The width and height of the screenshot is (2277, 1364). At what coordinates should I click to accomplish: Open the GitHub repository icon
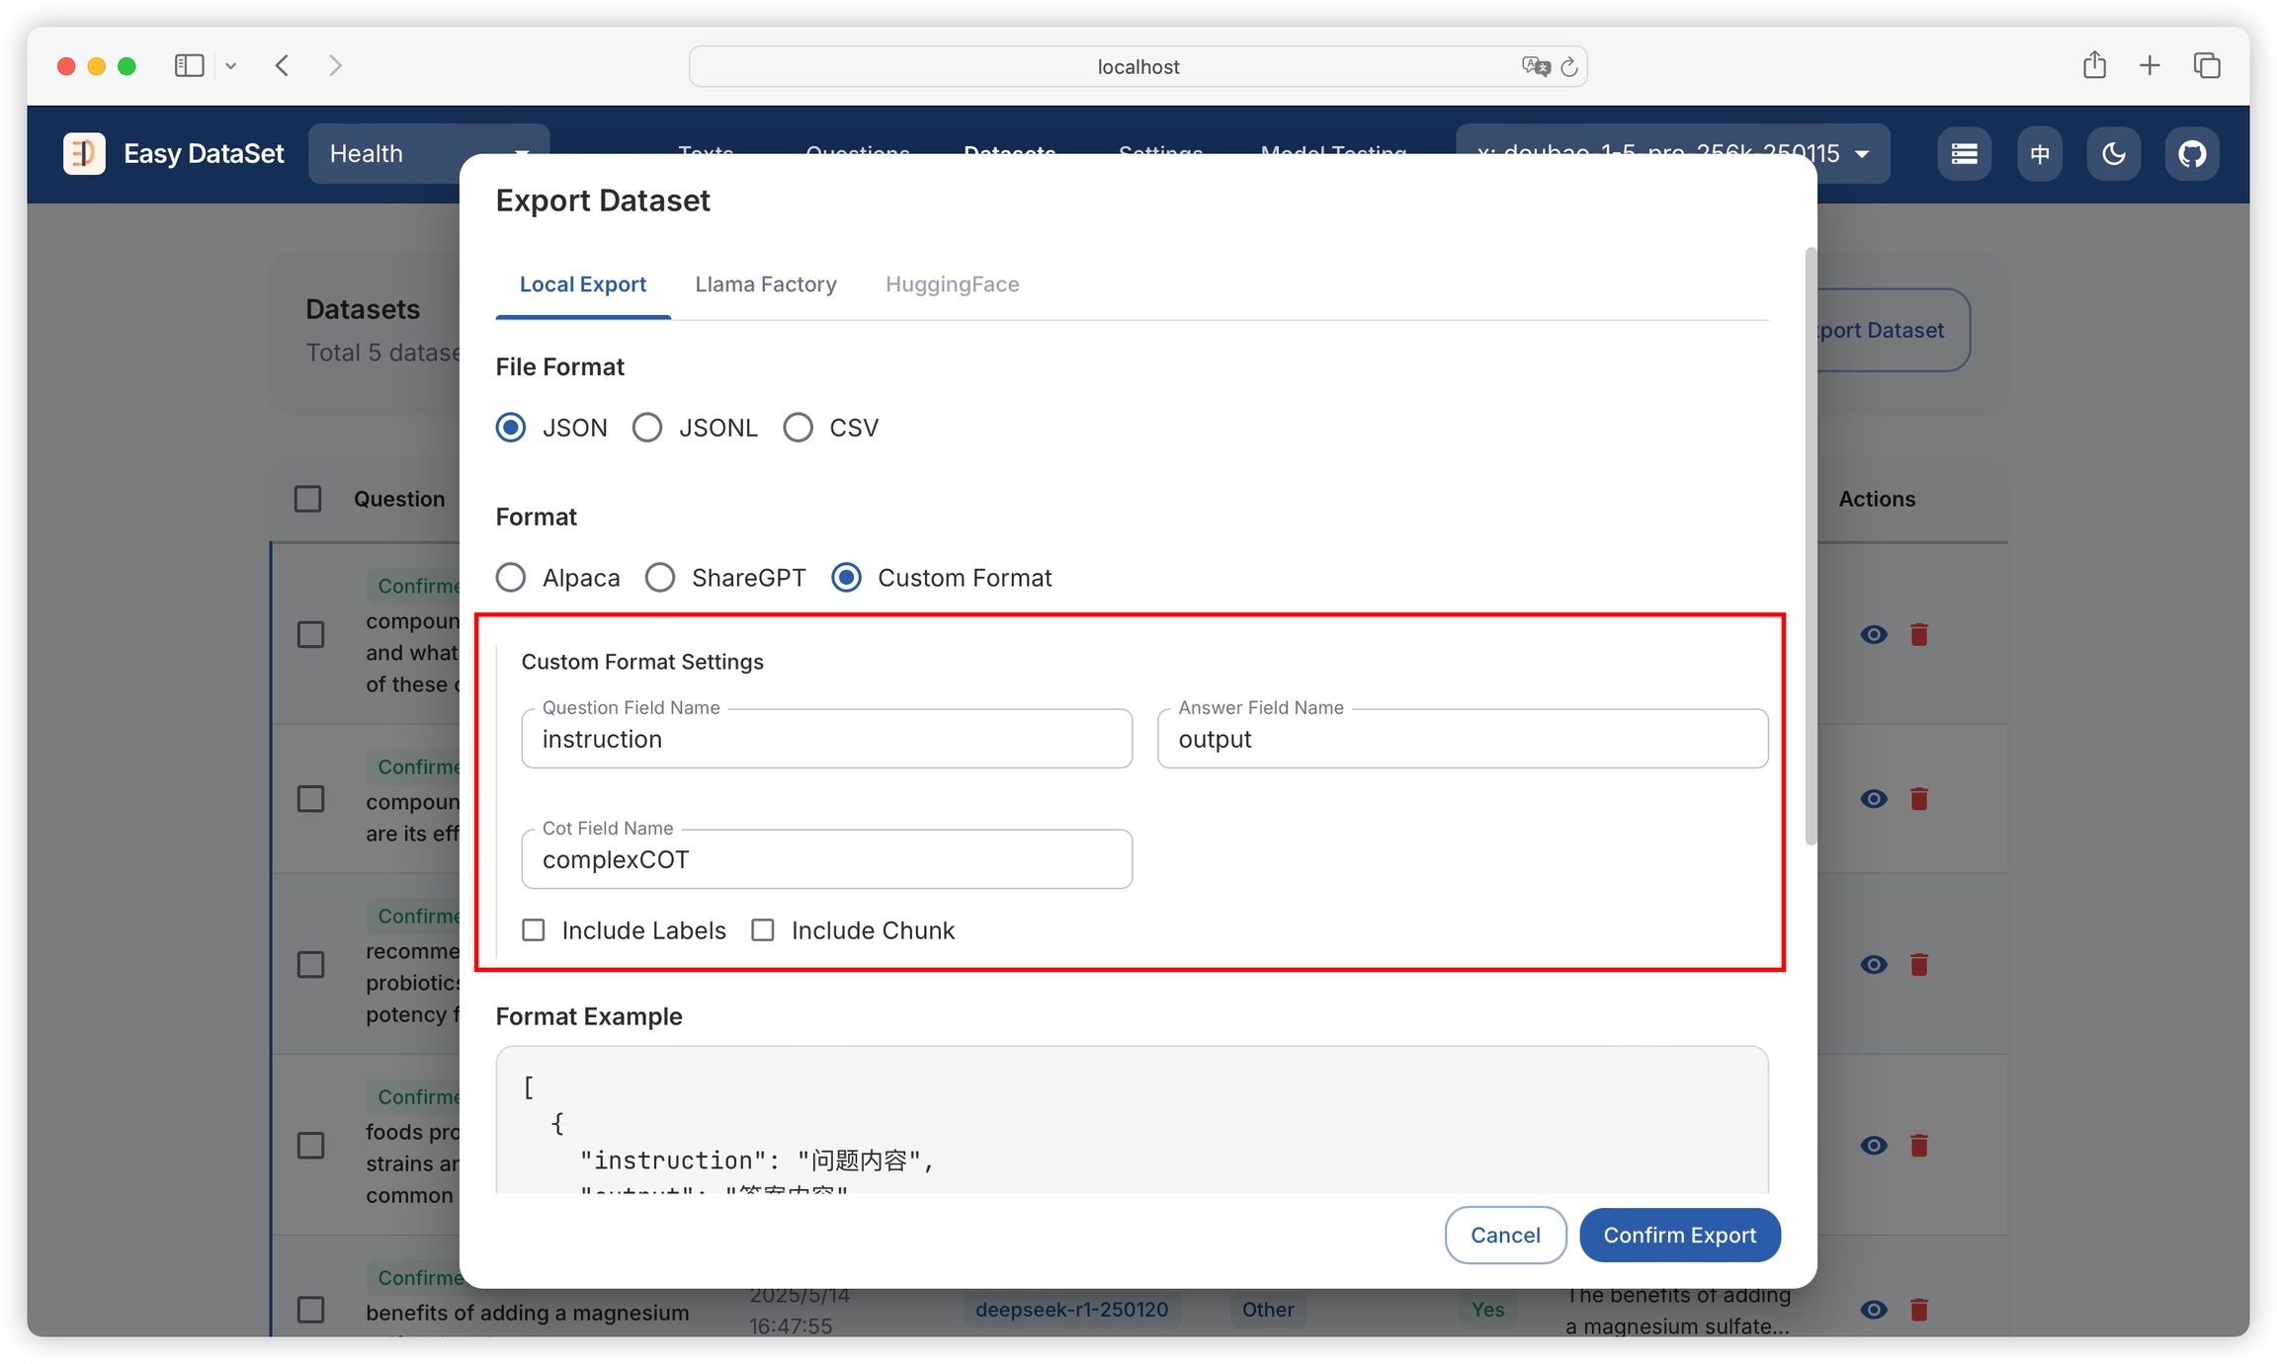click(2191, 154)
